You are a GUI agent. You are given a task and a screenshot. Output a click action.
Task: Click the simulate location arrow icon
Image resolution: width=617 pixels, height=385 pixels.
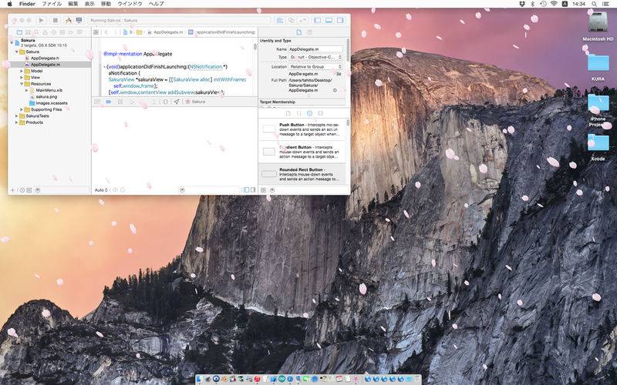click(x=177, y=102)
